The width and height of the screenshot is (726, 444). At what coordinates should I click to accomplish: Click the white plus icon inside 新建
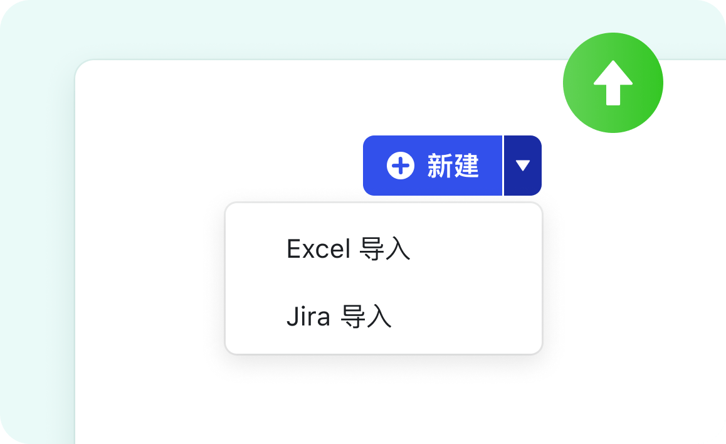[401, 166]
